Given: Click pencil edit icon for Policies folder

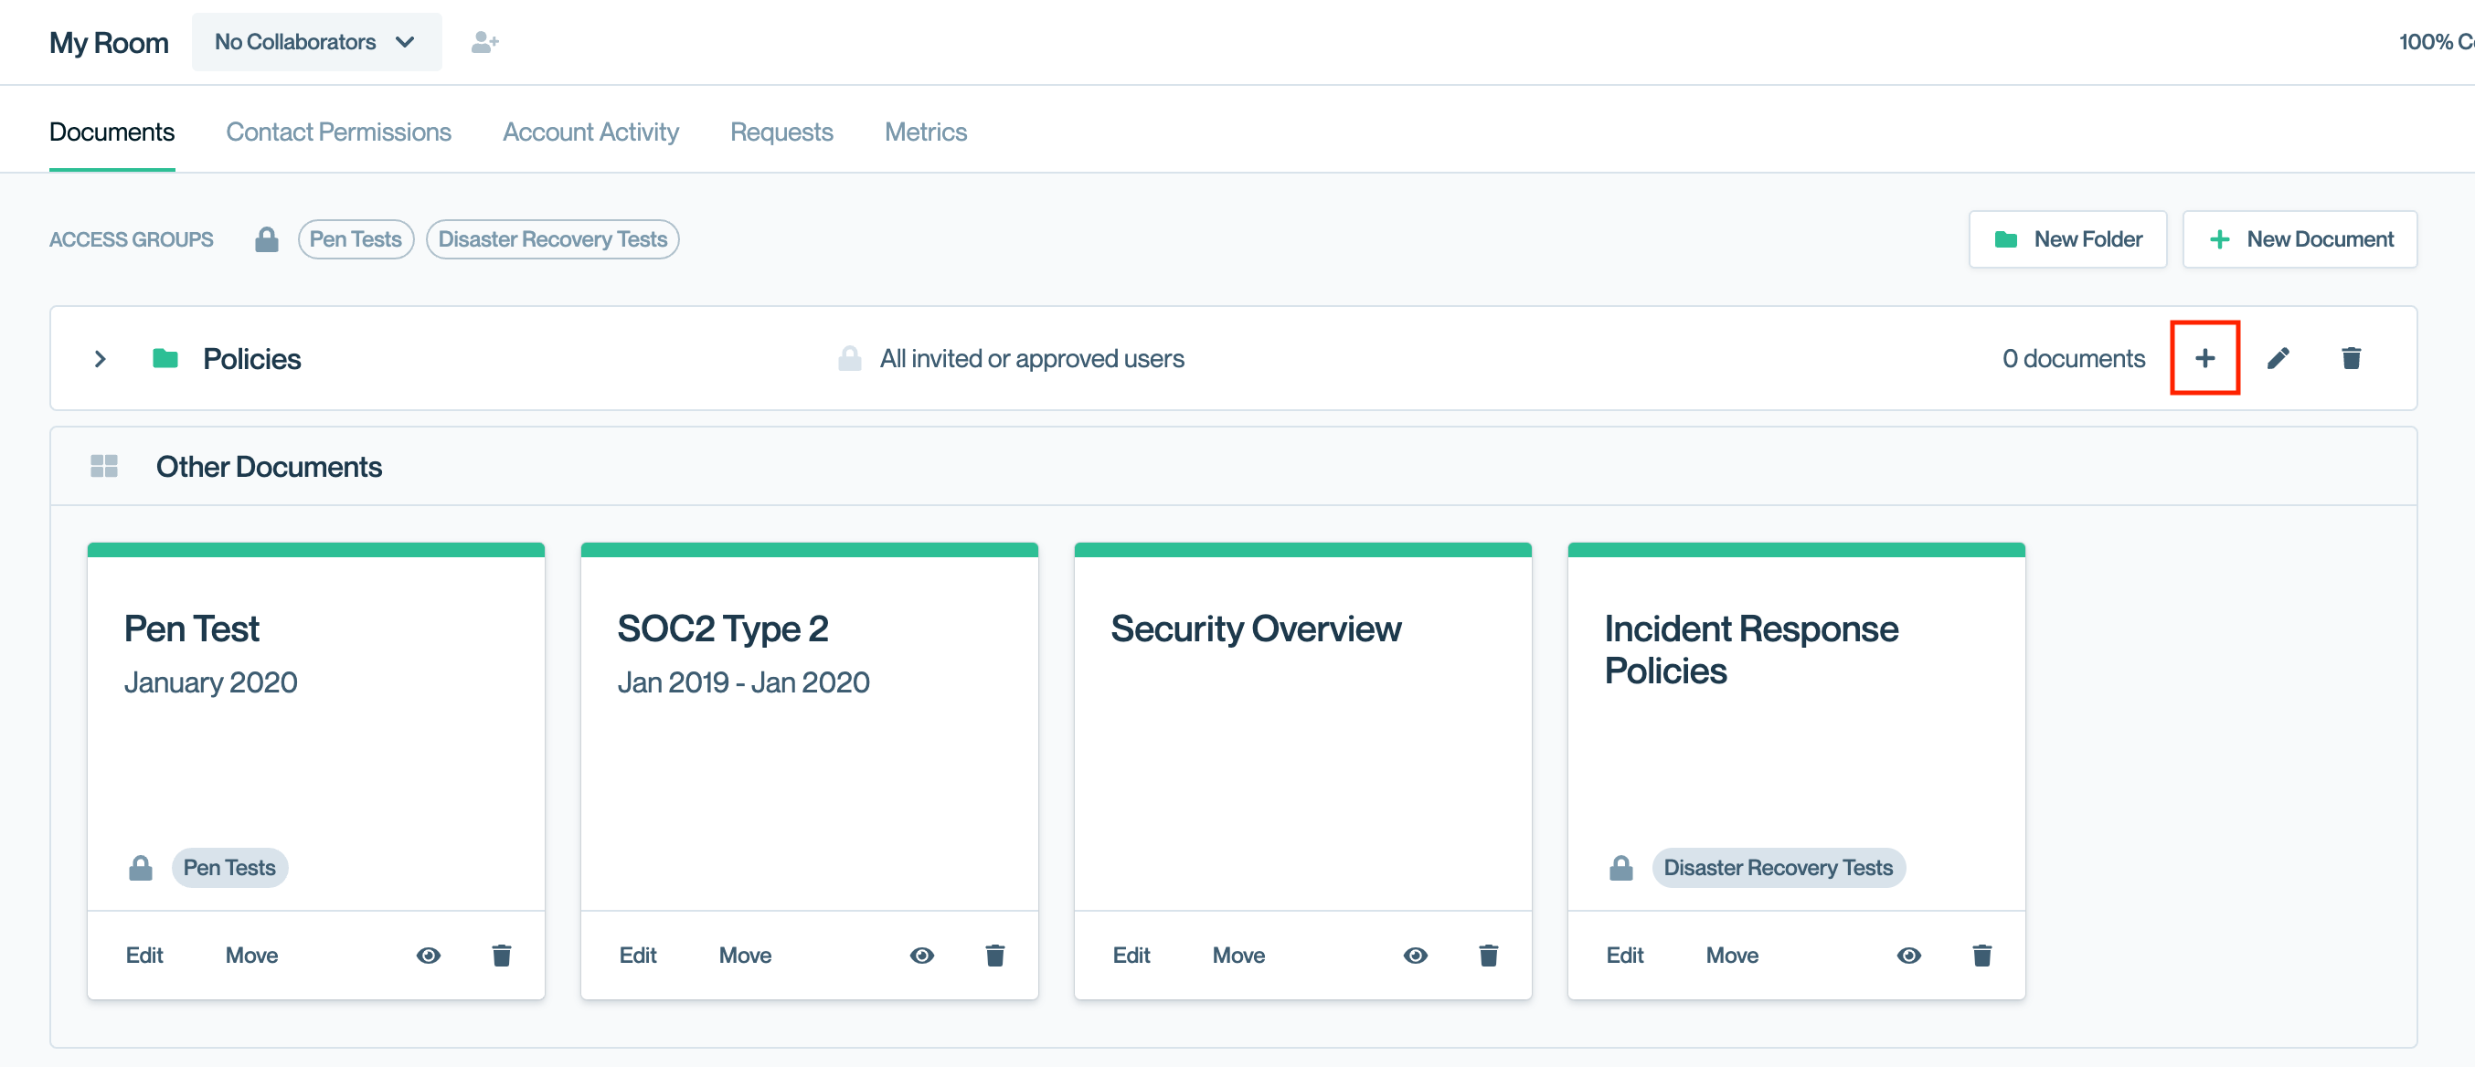Looking at the screenshot, I should 2277,358.
